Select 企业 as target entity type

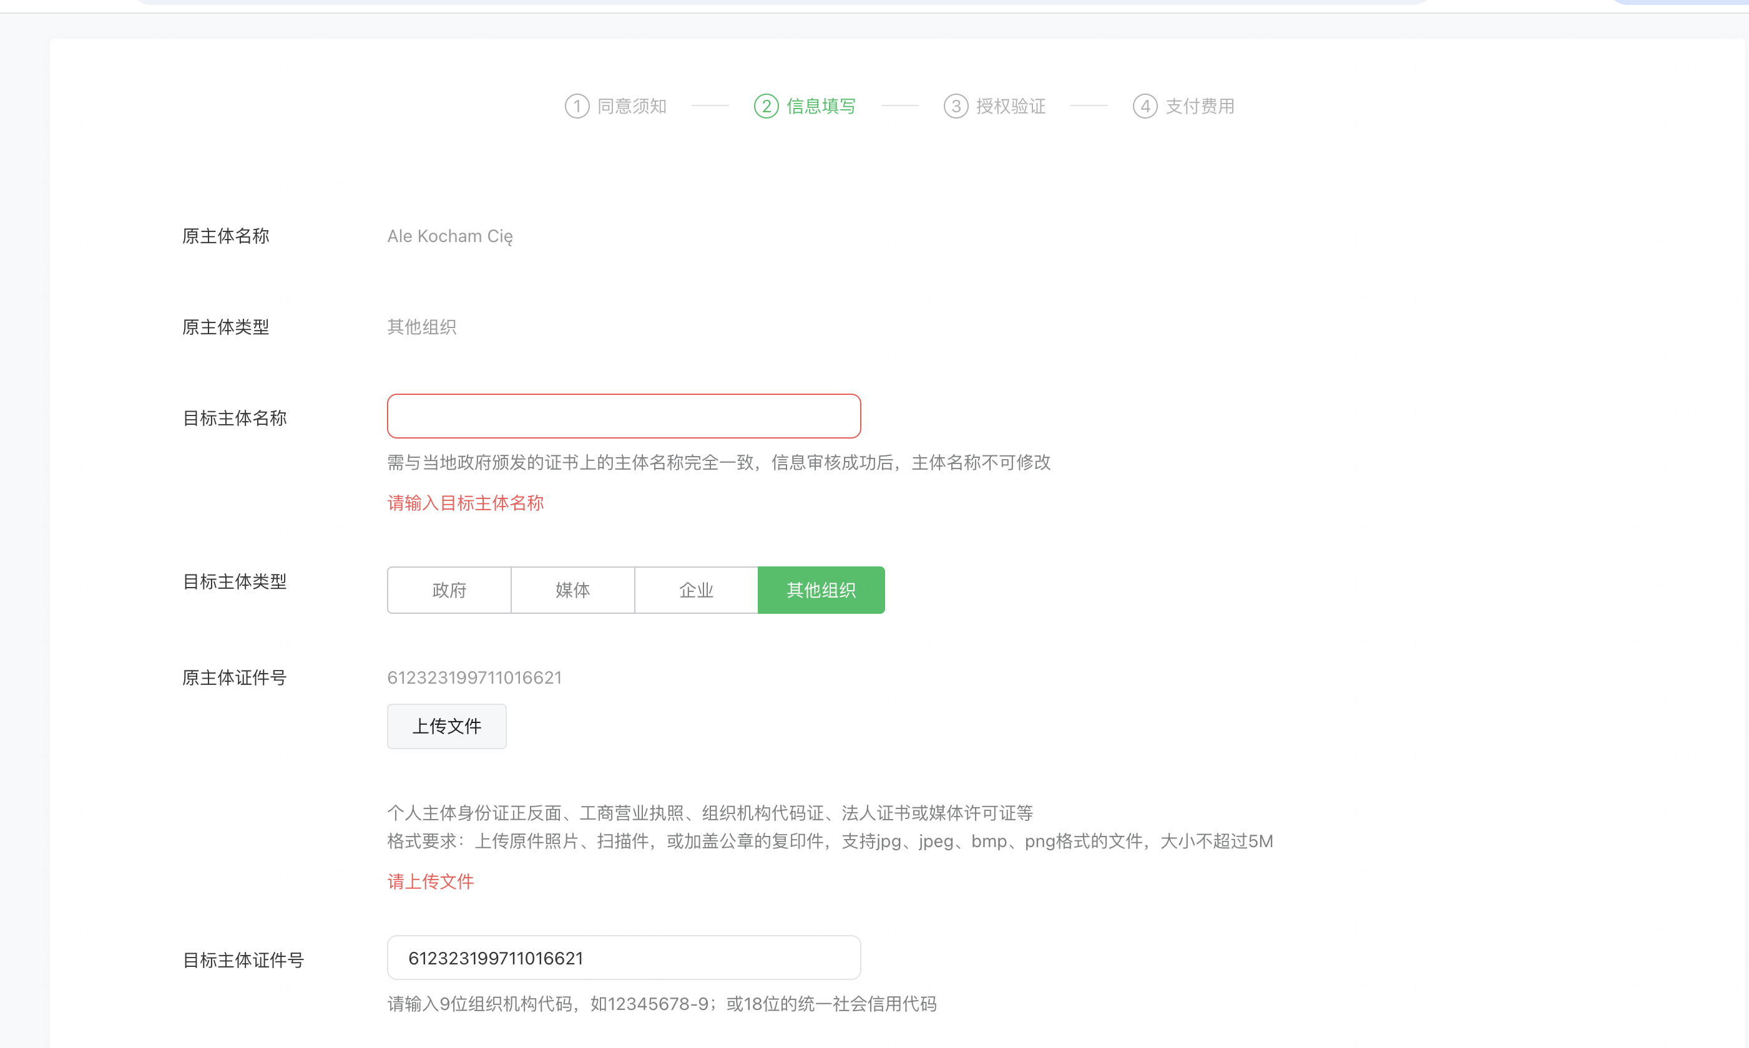point(696,589)
